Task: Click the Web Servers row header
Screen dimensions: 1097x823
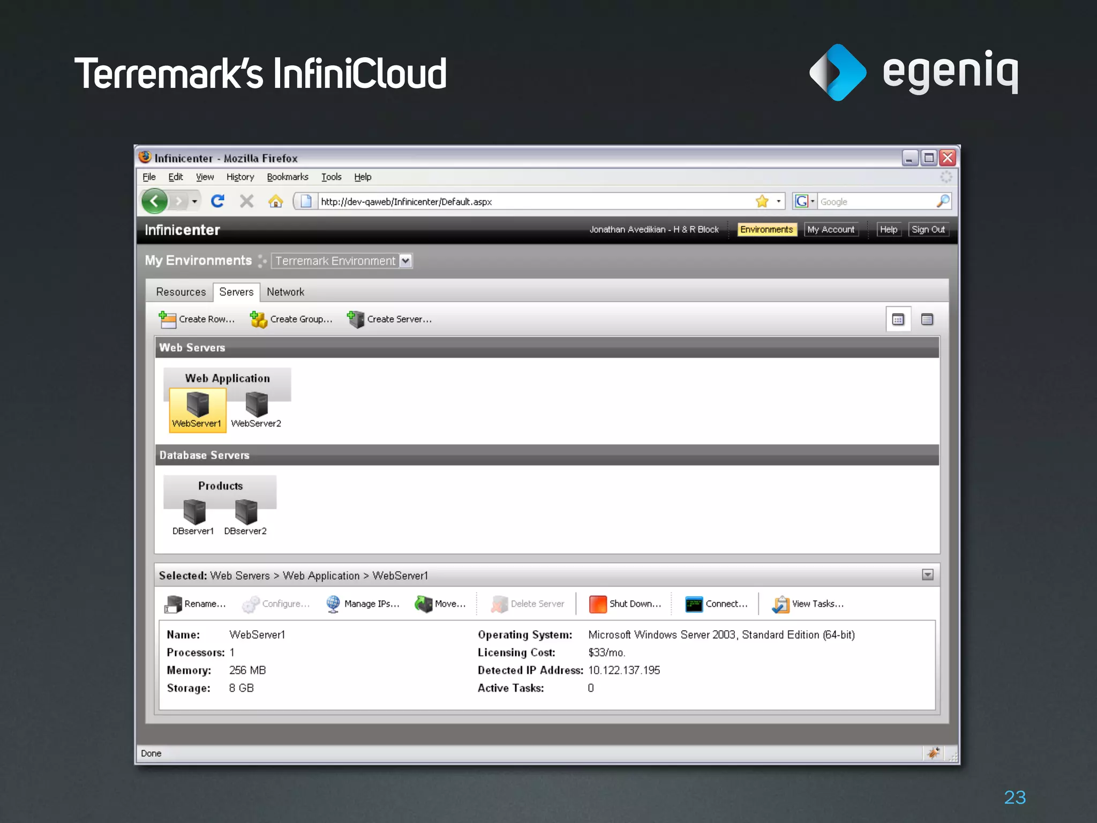Action: (x=547, y=348)
